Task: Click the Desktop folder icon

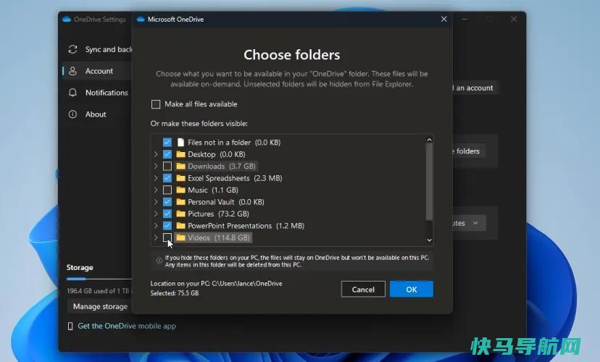Action: (181, 154)
